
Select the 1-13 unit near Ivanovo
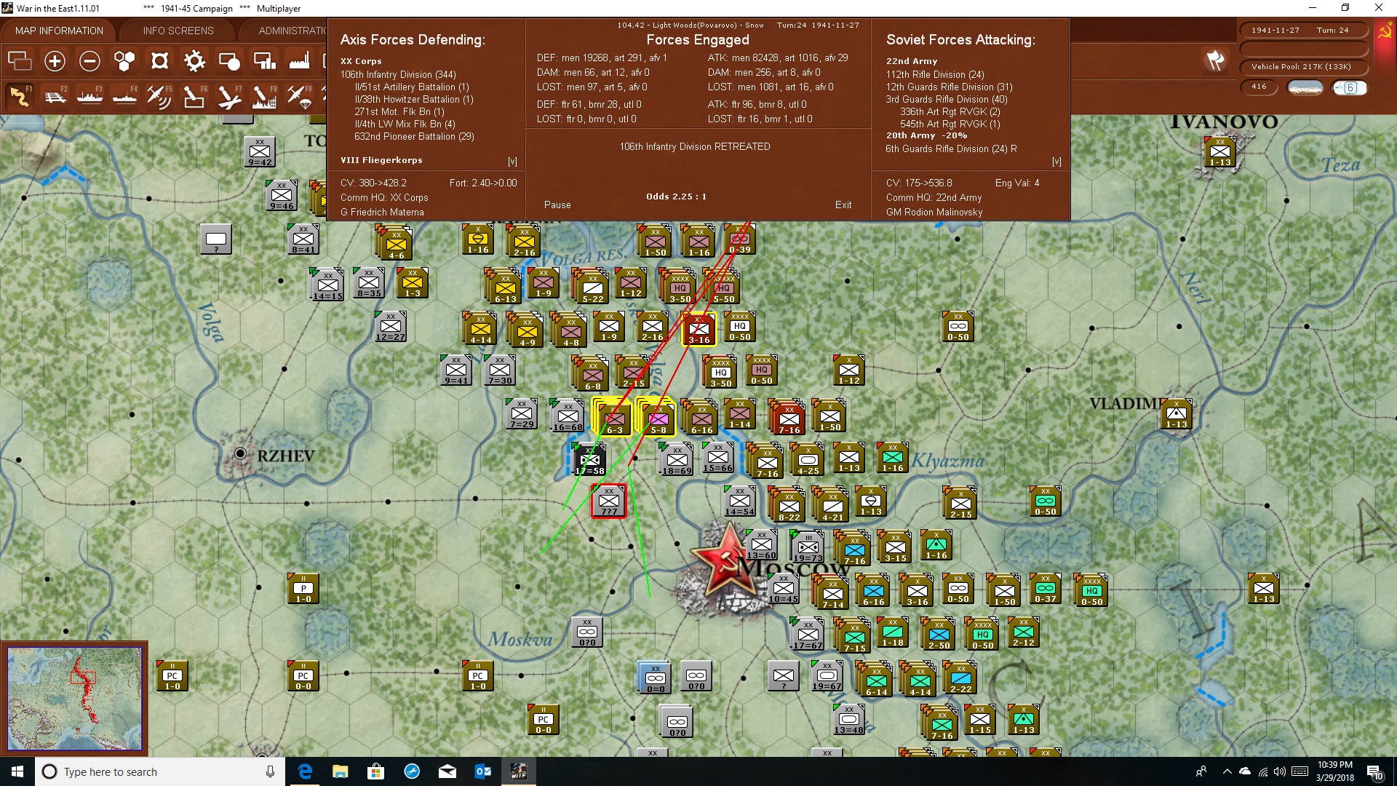pos(1220,151)
